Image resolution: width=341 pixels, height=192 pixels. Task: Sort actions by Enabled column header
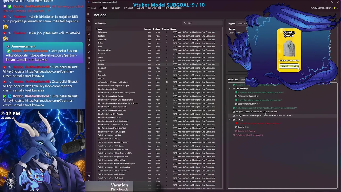pos(148,29)
